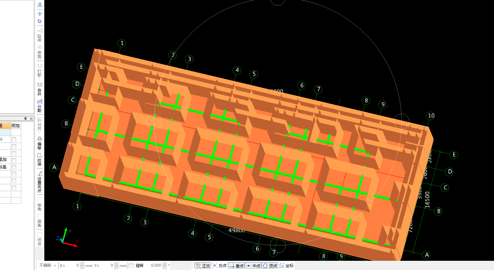Screen dimensions: 494x270
Task: Open the 设置夹点 (Set grip point) tool
Action: [x=40, y=182]
